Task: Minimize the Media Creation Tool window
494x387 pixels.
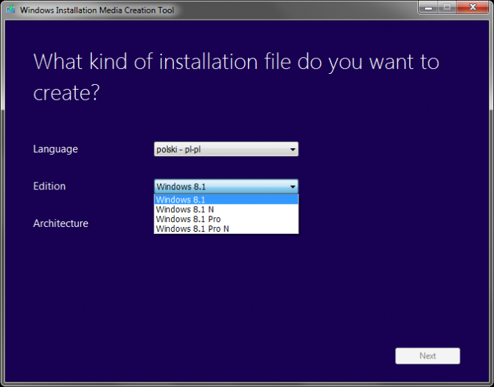Action: [428, 8]
